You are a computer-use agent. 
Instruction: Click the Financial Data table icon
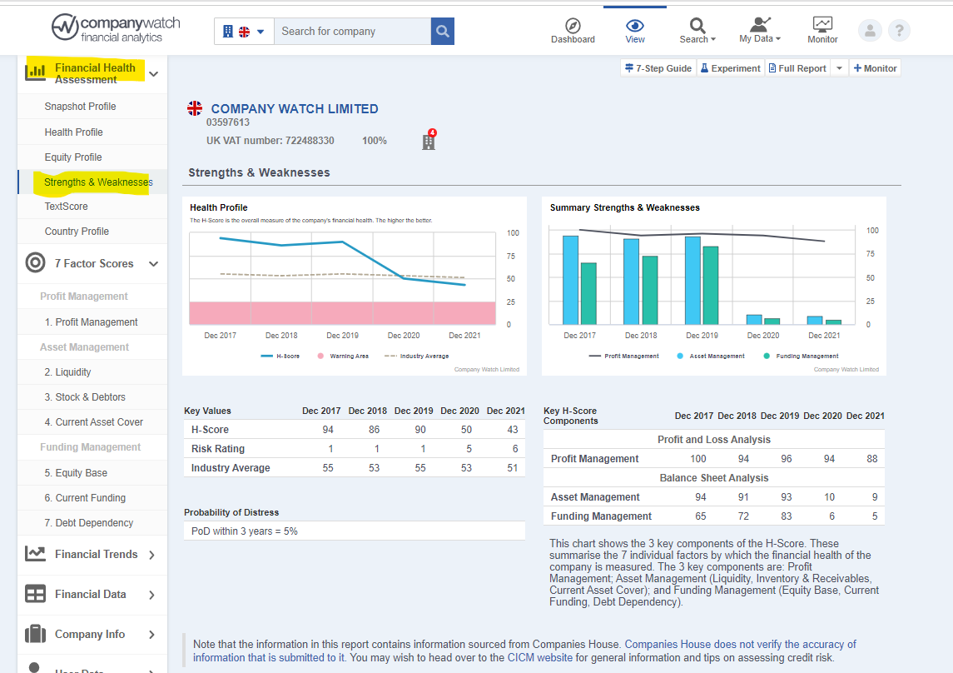[35, 593]
